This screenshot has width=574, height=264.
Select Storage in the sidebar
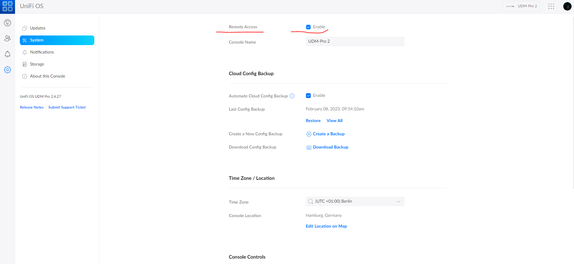pos(37,64)
